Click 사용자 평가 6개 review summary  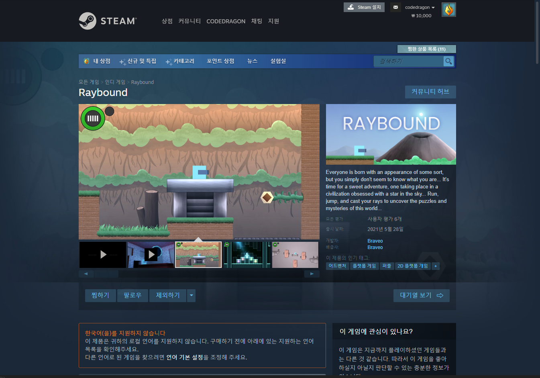tap(385, 219)
